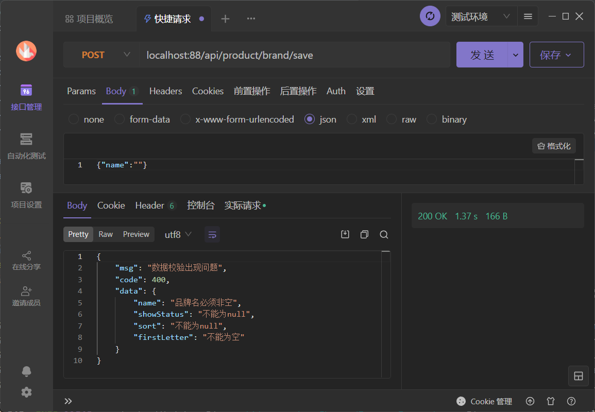Screen dimensions: 595x412
Task: Open the hamburger menu icon
Action: coord(528,16)
